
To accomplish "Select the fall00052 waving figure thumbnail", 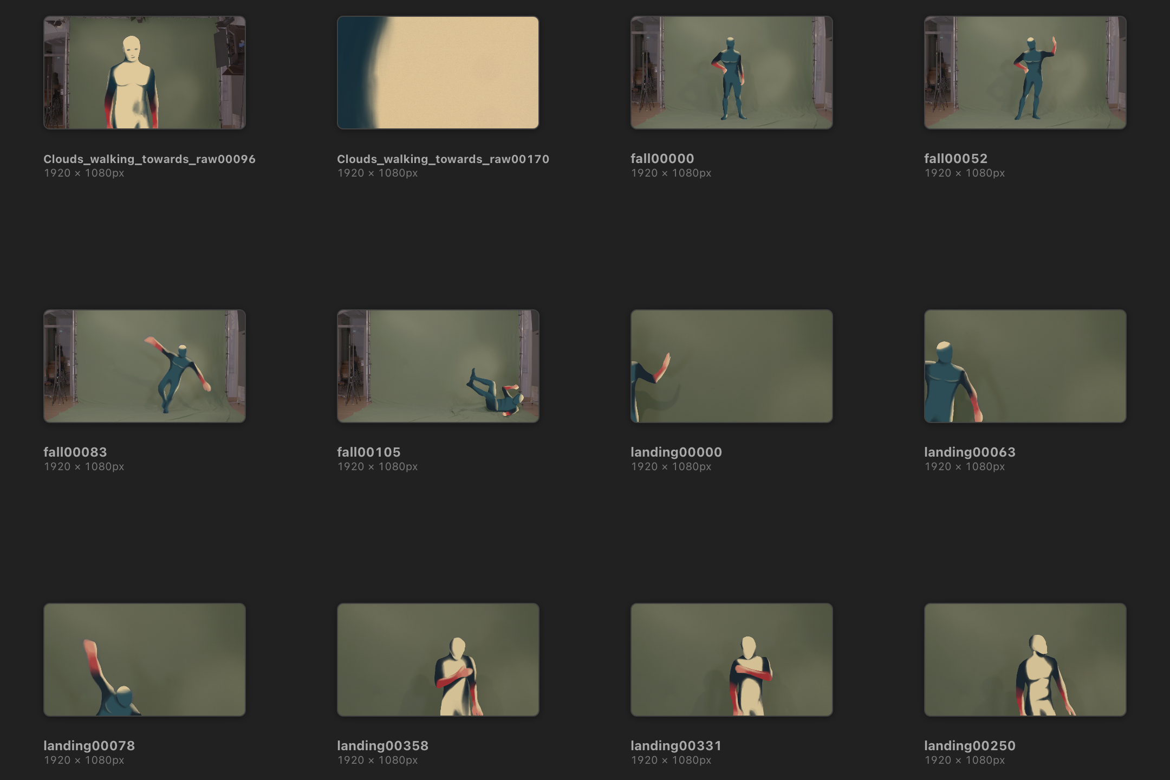I will point(1025,73).
